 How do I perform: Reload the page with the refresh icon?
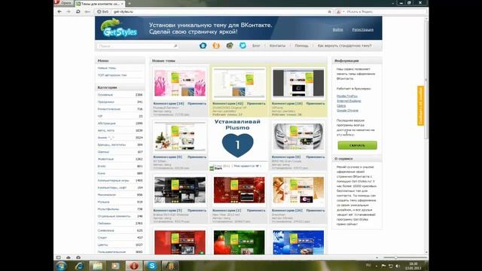(78, 12)
